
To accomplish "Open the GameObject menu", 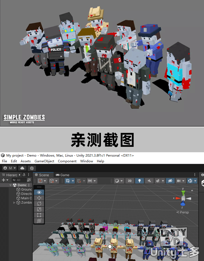I will click(44, 161).
